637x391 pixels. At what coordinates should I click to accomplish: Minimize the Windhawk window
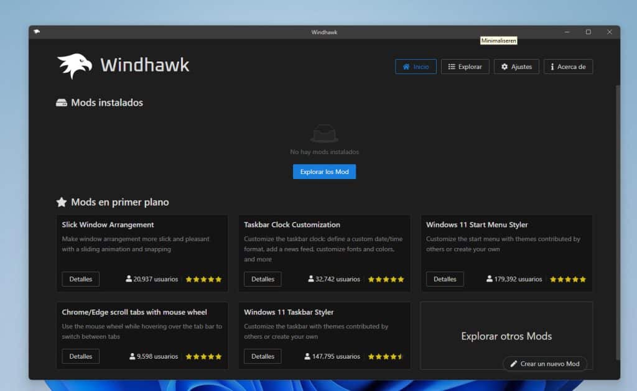(x=567, y=32)
